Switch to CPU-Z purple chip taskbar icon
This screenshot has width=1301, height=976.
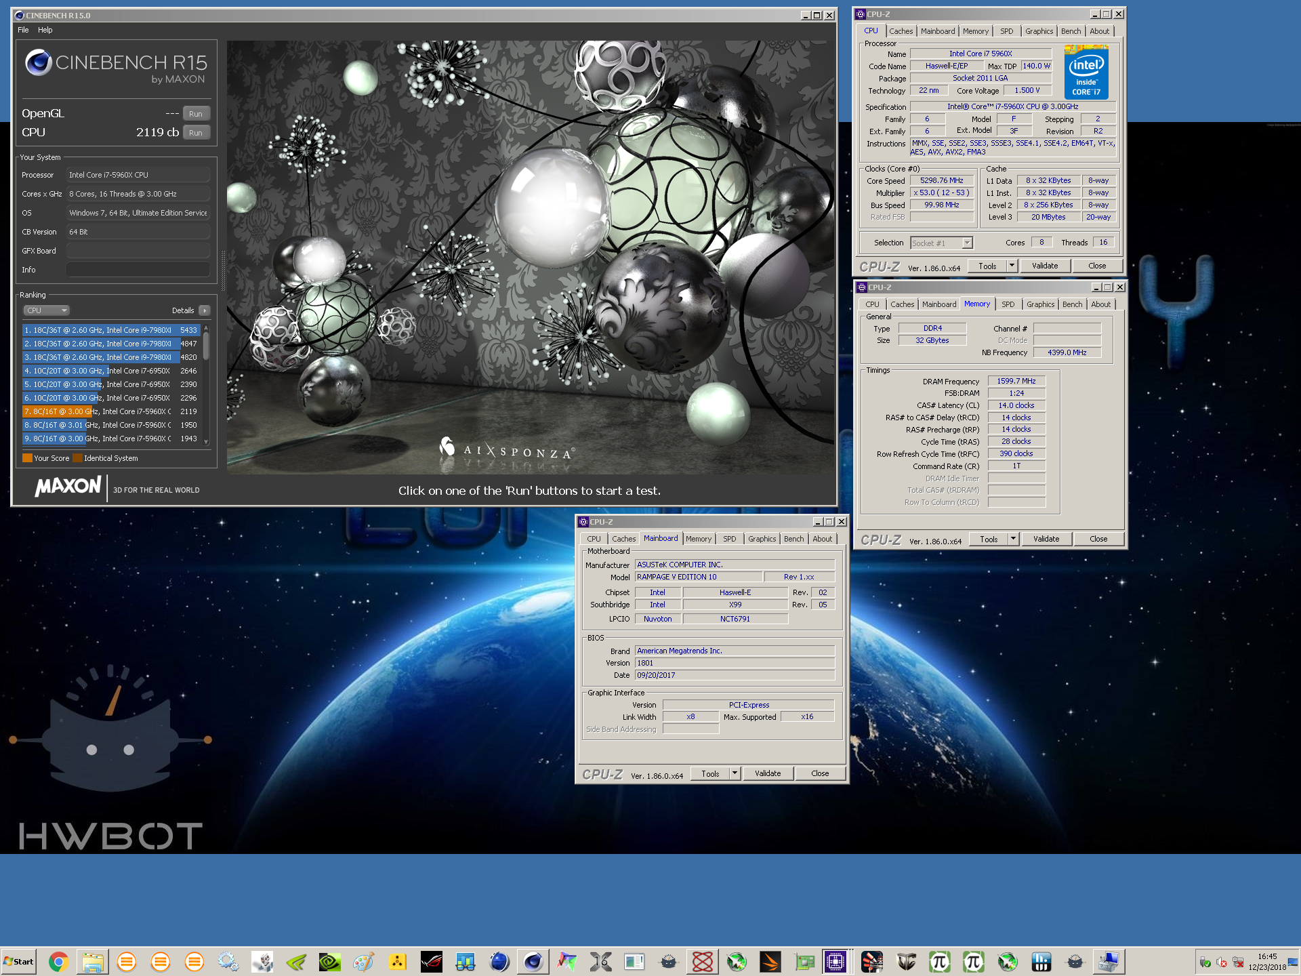point(835,961)
